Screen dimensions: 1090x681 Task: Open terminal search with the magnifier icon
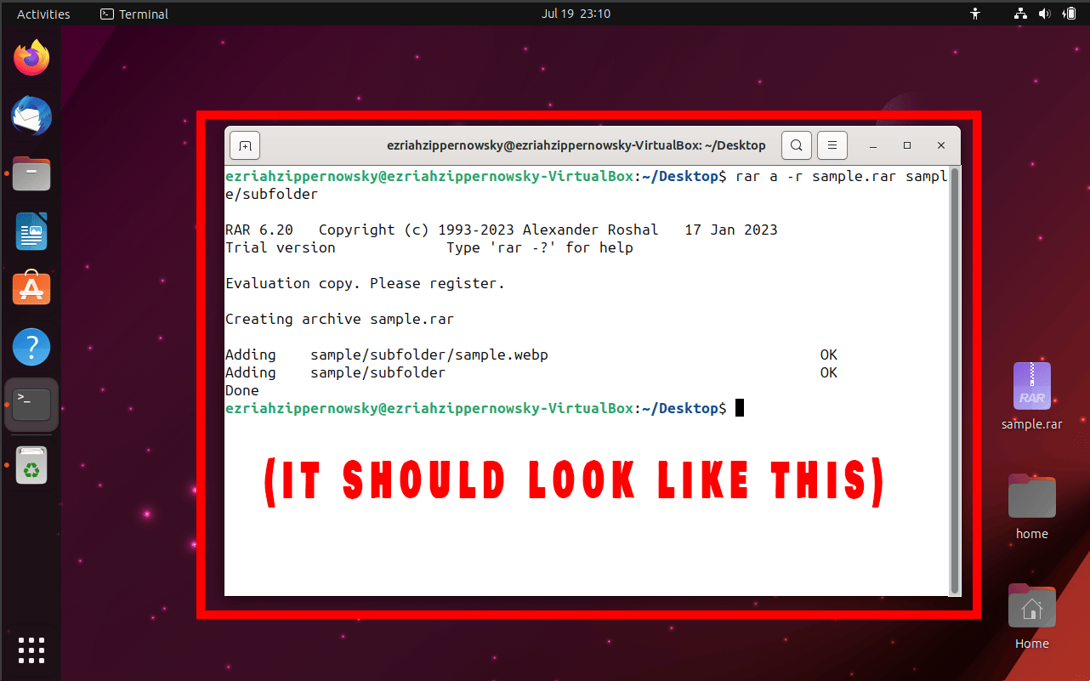point(796,145)
